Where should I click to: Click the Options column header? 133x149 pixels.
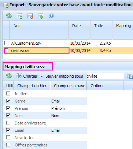pos(105,86)
